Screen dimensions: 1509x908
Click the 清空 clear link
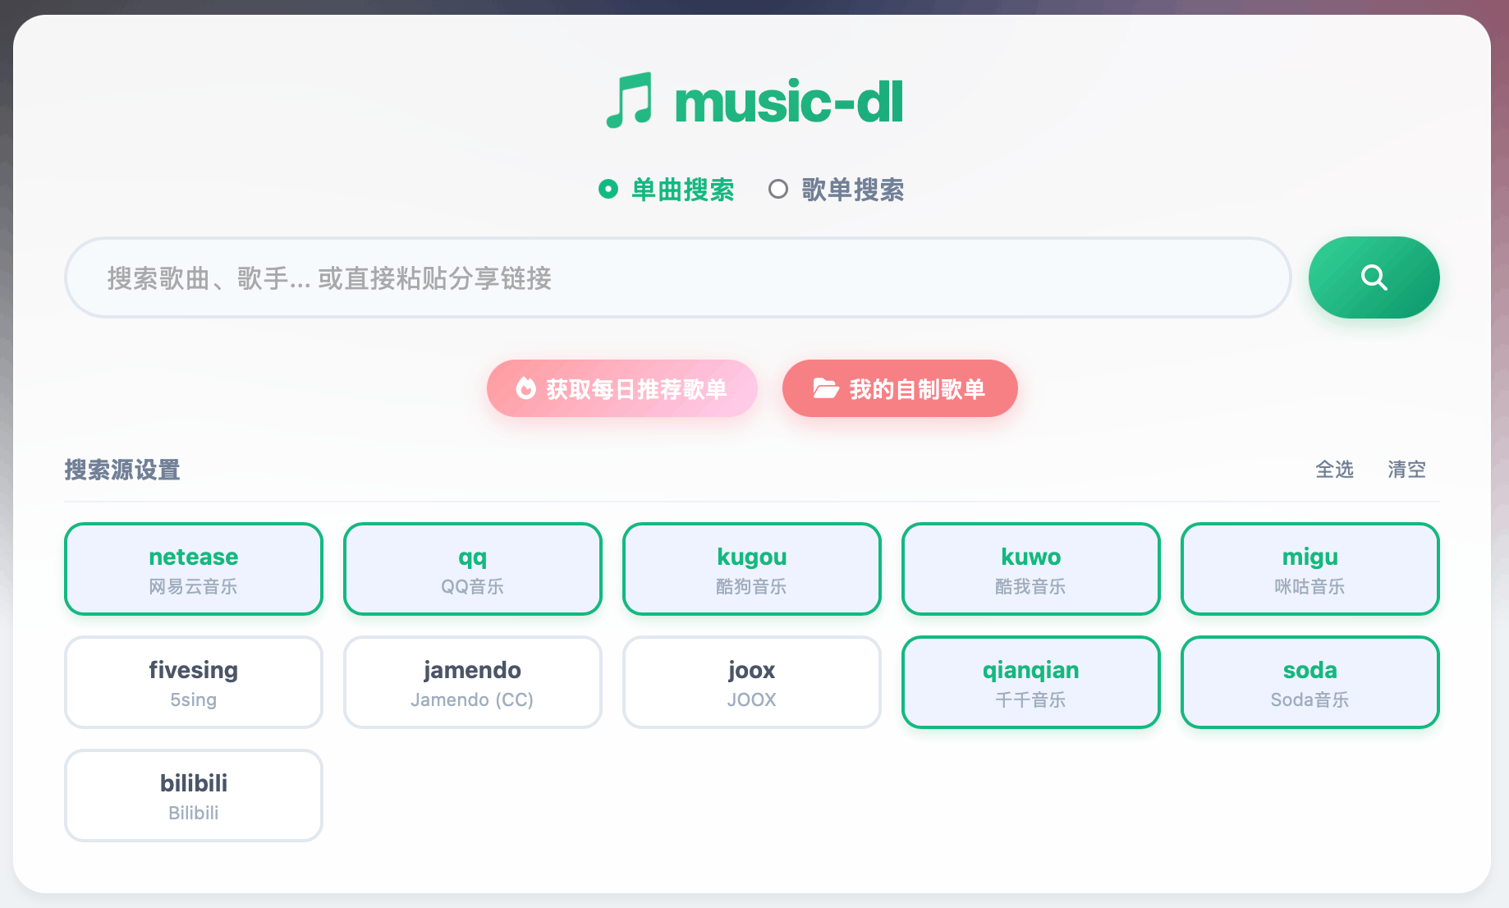(1406, 470)
